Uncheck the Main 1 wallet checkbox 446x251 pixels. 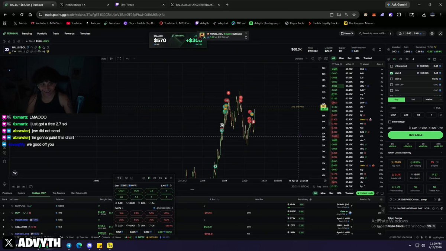(x=391, y=73)
